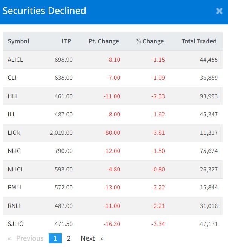
Task: Select the ILI symbol row
Action: tap(11, 115)
